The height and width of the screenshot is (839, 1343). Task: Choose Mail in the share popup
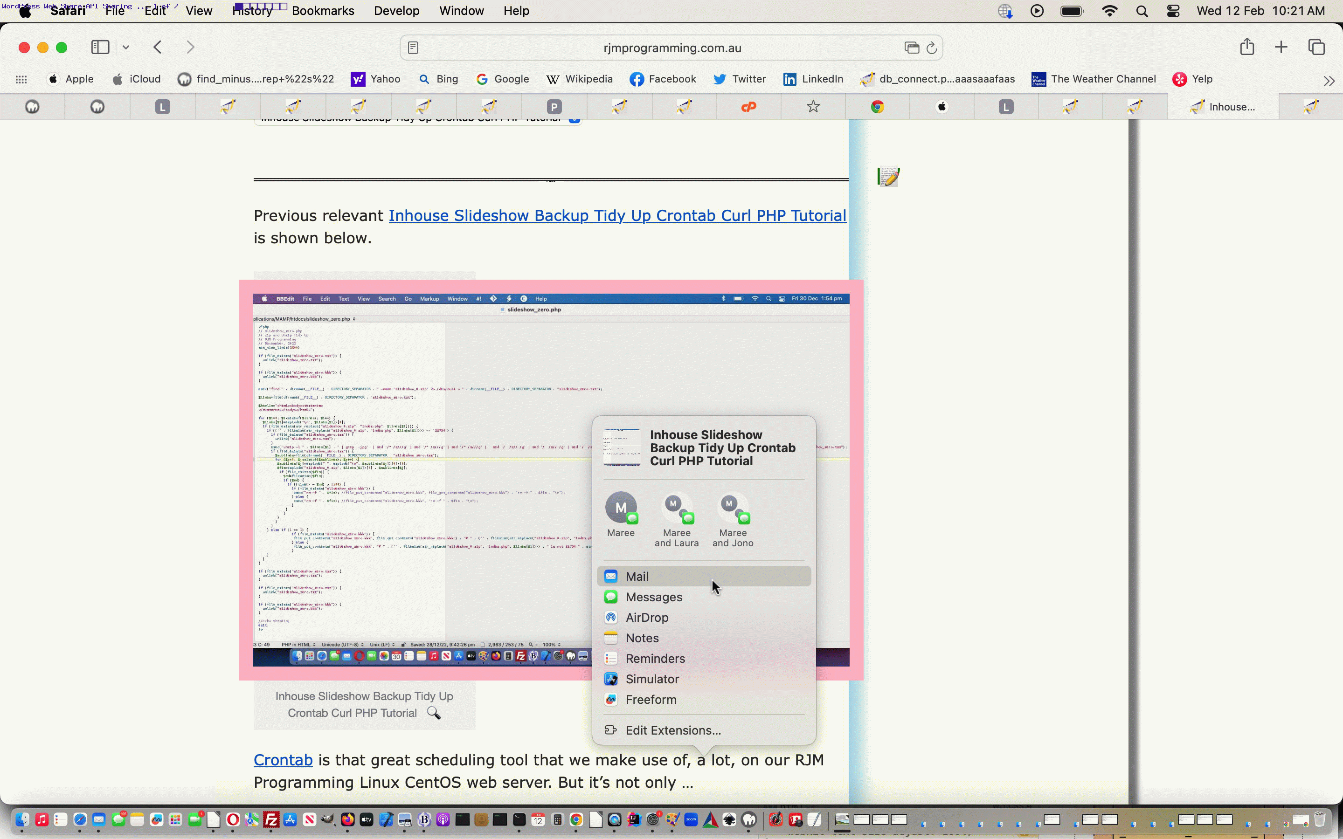pos(704,577)
